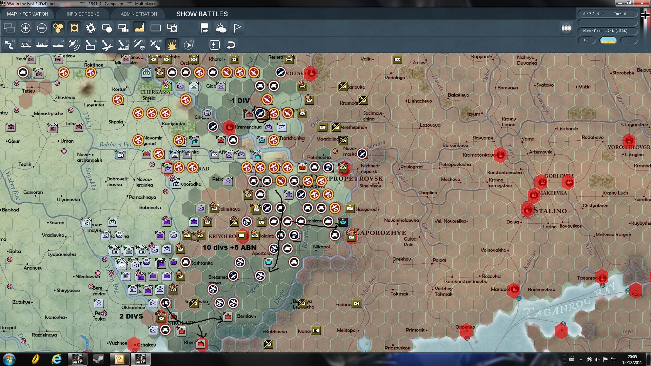Image resolution: width=651 pixels, height=366 pixels.
Task: Click the Melitopol town label
Action: pos(347,330)
